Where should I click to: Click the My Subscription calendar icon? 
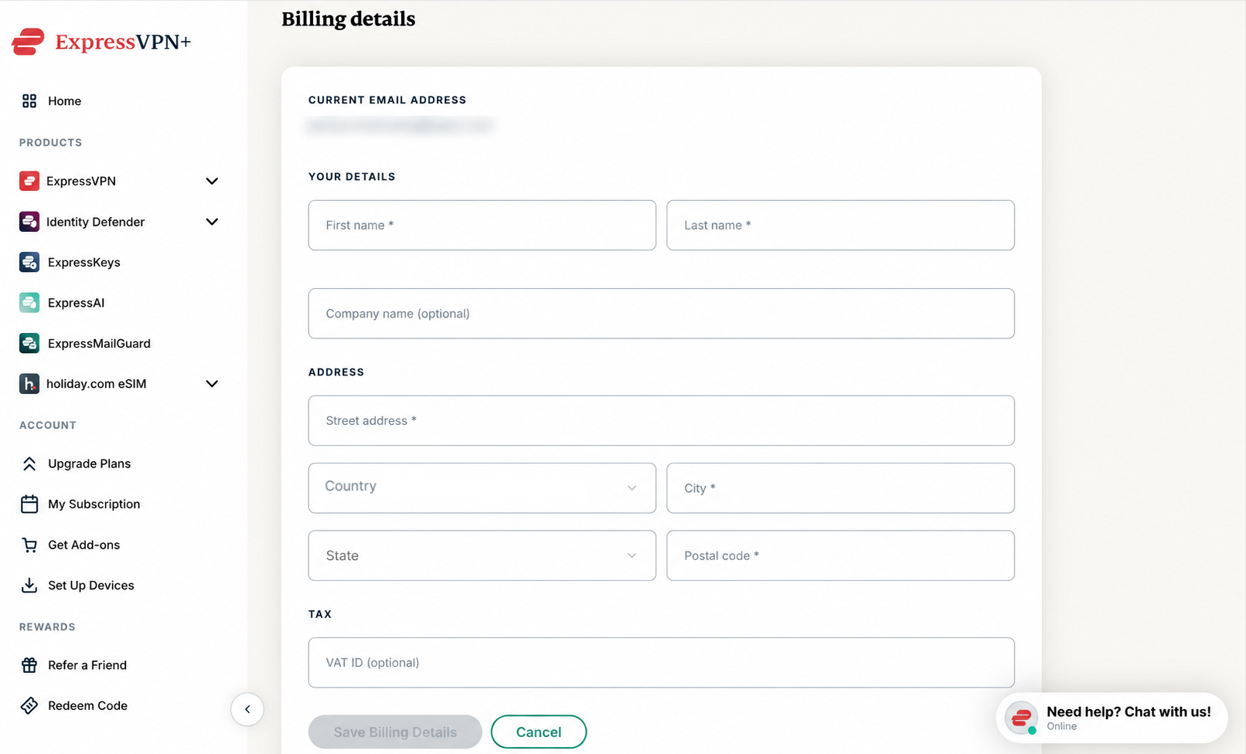pos(29,504)
